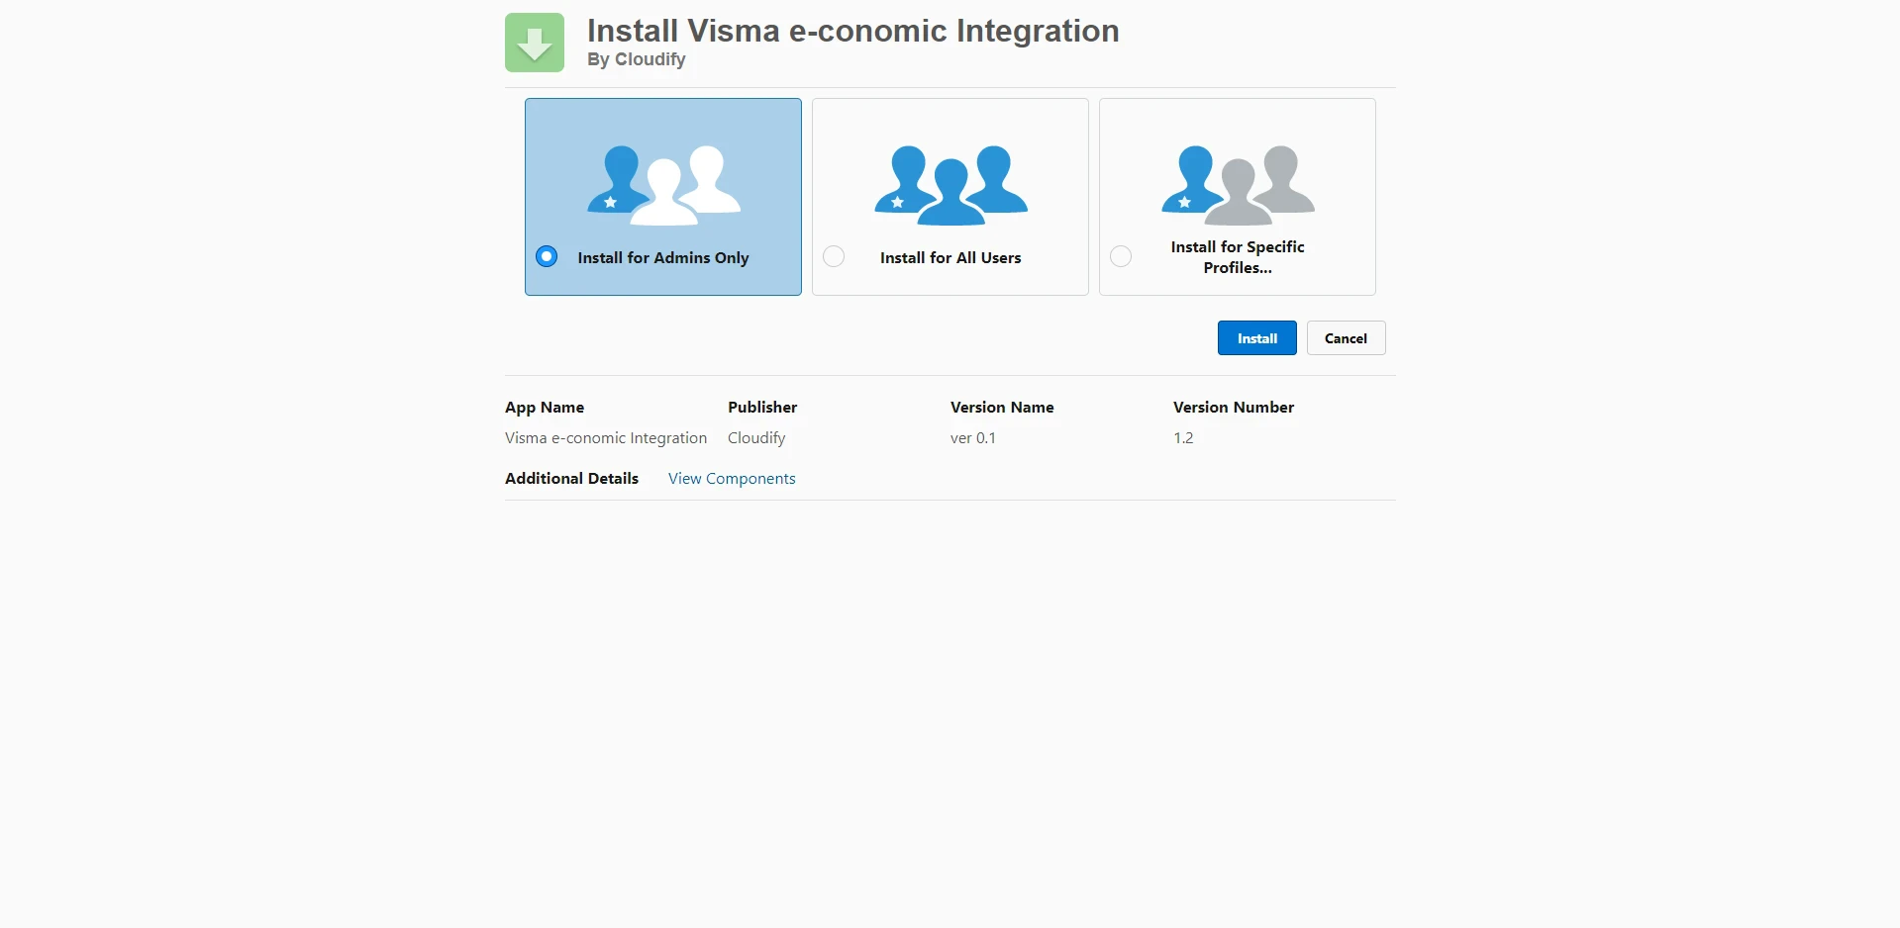The height and width of the screenshot is (928, 1900).
Task: Click the 'Additional Details' label
Action: pyautogui.click(x=571, y=479)
